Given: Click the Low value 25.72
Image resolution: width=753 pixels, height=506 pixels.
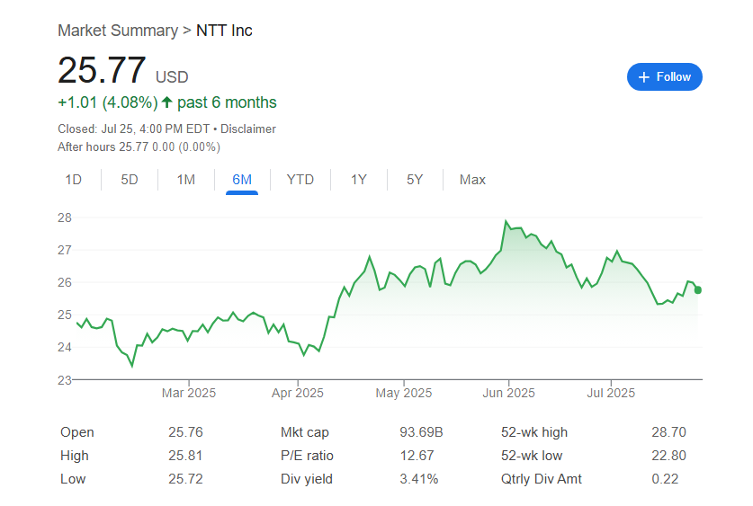Looking at the screenshot, I should point(185,479).
